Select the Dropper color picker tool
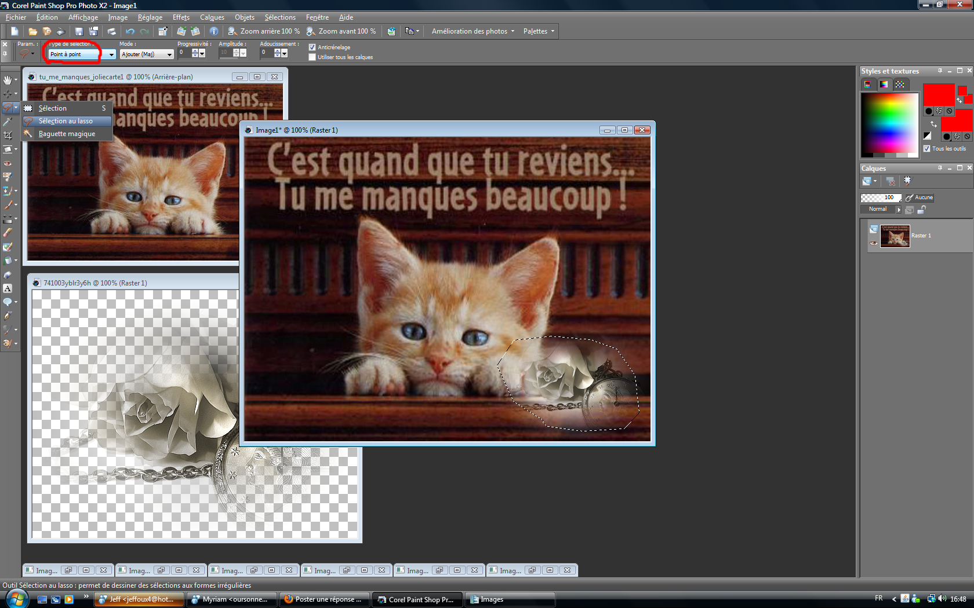 tap(8, 122)
